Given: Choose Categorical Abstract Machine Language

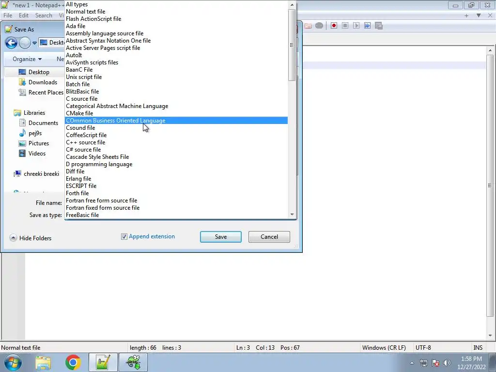Looking at the screenshot, I should (x=176, y=106).
